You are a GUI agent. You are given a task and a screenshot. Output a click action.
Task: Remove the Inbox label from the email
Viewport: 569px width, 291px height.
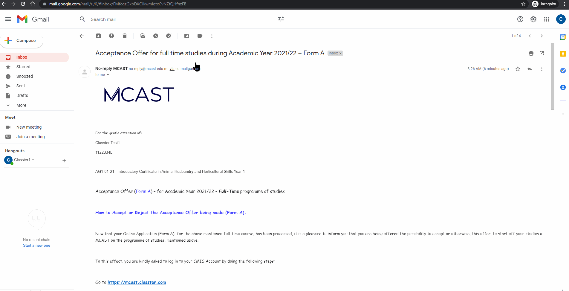coord(340,54)
